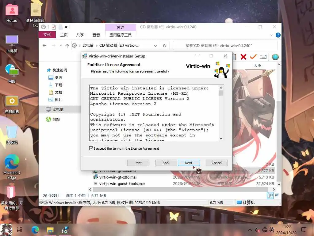The width and height of the screenshot is (314, 236).
Task: Open the 美化用的 desktop folder
Action: [12, 198]
